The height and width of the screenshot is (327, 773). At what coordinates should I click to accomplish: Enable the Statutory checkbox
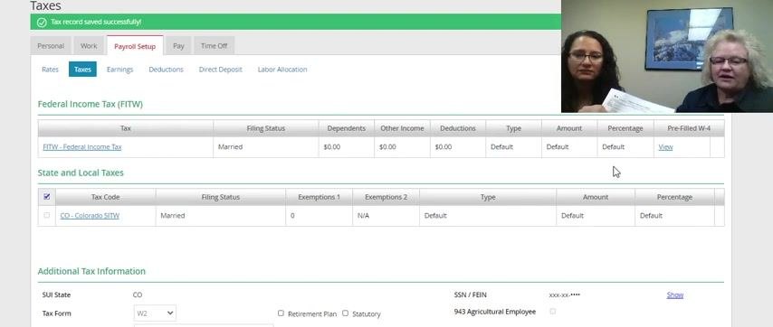345,313
